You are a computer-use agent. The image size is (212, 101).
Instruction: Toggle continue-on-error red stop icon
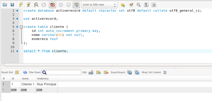[x=52, y=5]
